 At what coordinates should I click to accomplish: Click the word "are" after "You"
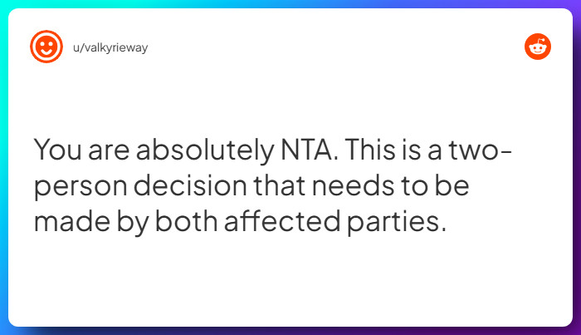[x=109, y=152]
